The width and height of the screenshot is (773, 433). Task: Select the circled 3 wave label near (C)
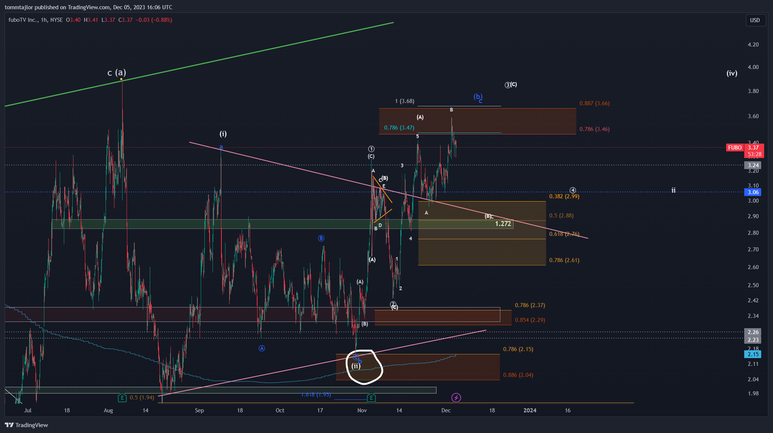tap(508, 85)
